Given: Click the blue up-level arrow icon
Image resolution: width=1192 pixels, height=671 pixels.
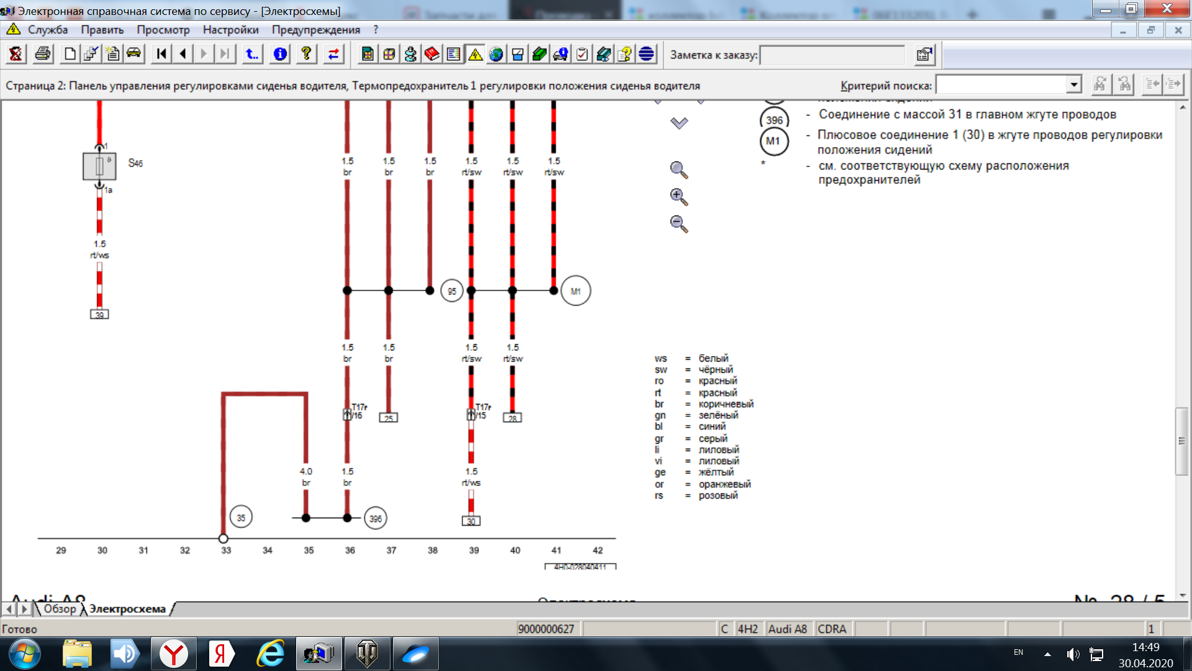Looking at the screenshot, I should (252, 55).
